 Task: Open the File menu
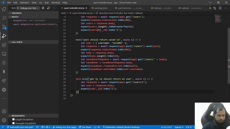tap(9, 3)
